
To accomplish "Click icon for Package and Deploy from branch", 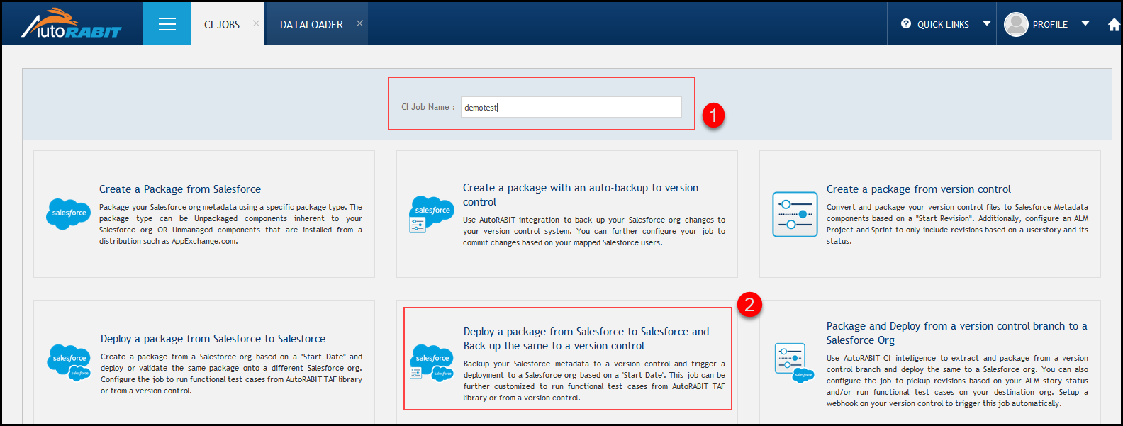I will point(795,363).
